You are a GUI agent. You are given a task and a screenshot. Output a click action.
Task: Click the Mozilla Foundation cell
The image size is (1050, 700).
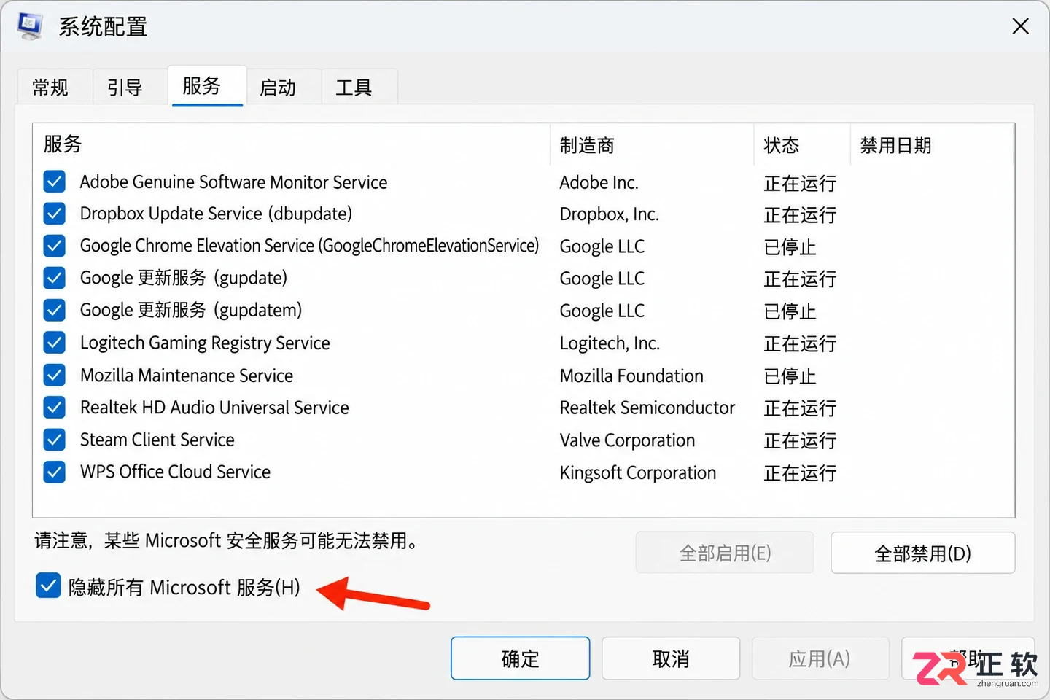631,376
